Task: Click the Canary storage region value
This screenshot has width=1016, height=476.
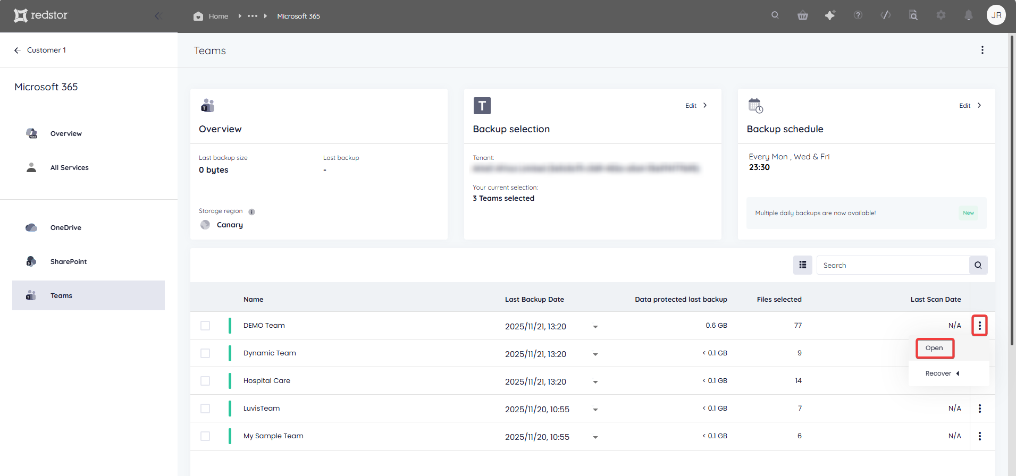Action: point(230,225)
